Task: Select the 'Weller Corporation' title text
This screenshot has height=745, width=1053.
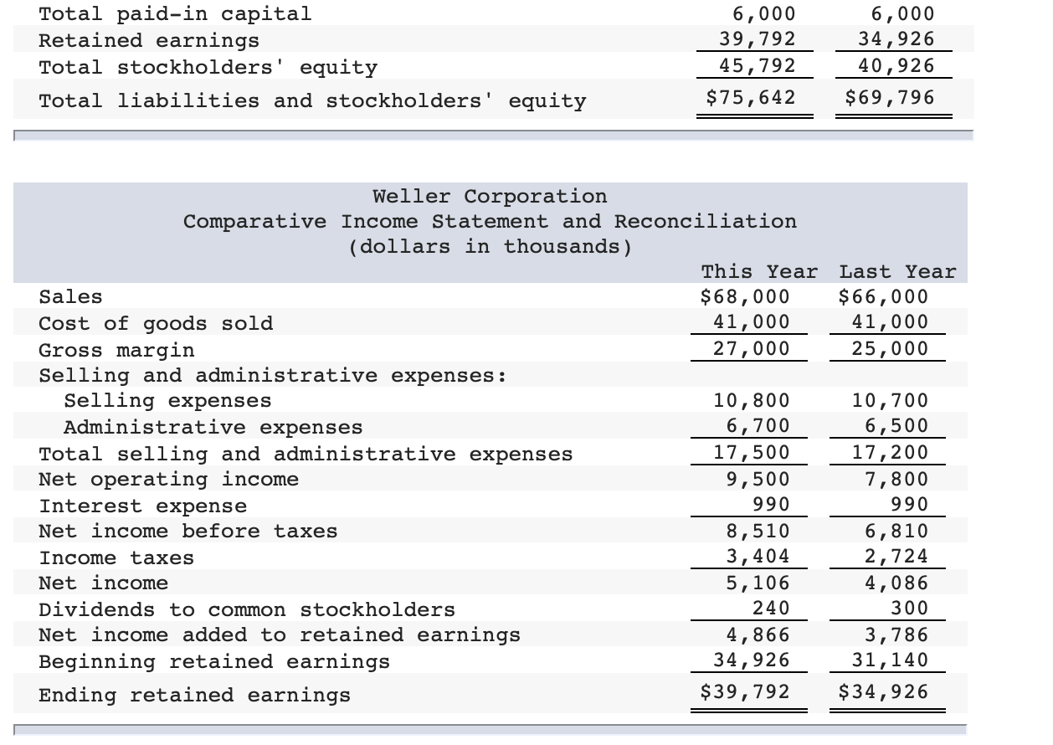Action: [x=490, y=197]
